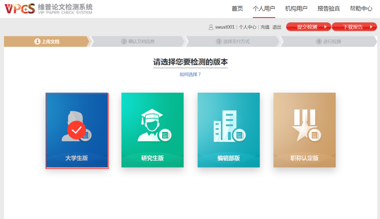Click the 充值 recharge link
380x219 pixels.
coord(265,27)
